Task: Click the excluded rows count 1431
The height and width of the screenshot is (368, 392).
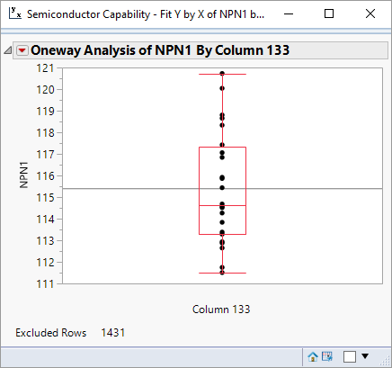Action: tap(113, 333)
